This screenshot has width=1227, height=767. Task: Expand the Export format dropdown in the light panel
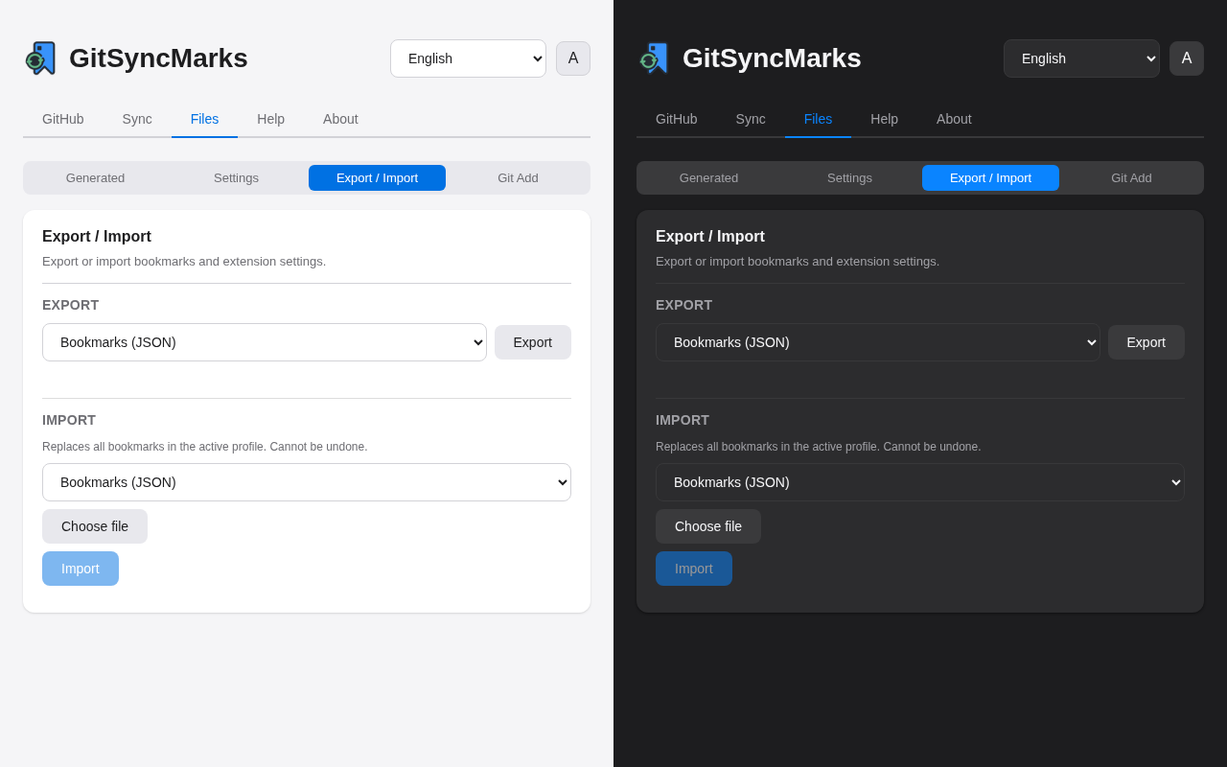[265, 342]
